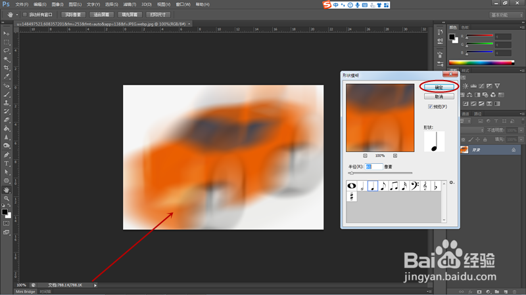This screenshot has height=295, width=526.
Task: Add Levels adjustment icon
Action: (x=473, y=86)
